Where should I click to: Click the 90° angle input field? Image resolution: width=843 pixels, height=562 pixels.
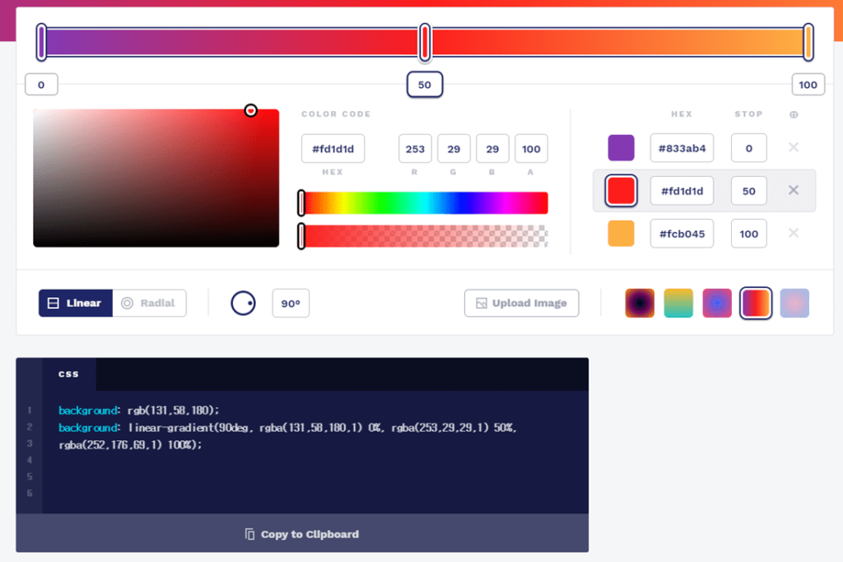[290, 303]
